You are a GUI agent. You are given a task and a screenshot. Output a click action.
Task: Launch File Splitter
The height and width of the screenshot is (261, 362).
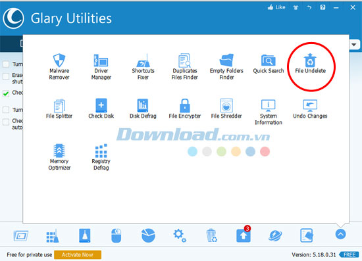tap(59, 109)
